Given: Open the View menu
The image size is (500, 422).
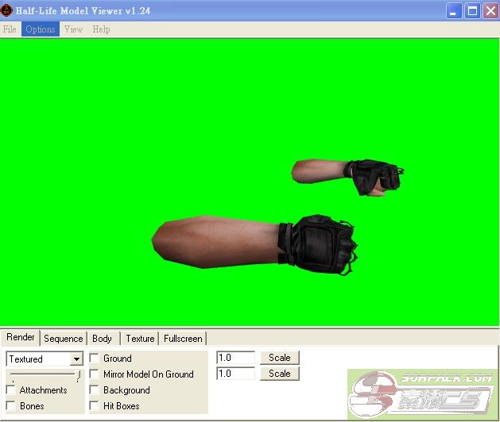Looking at the screenshot, I should tap(73, 29).
